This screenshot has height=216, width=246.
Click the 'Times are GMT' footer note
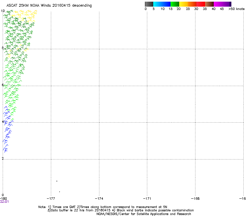pyautogui.click(x=64, y=207)
